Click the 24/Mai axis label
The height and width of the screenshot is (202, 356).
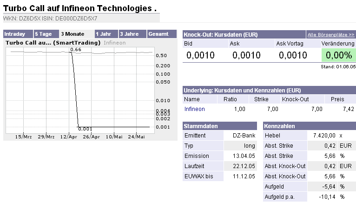136,137
